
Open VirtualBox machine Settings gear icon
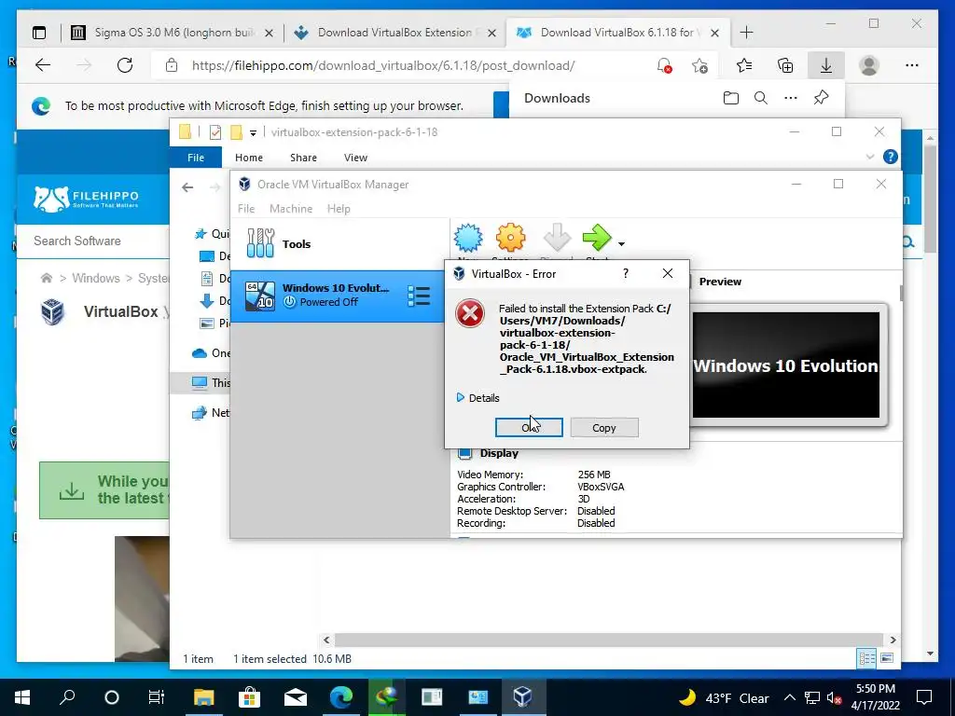tap(510, 238)
